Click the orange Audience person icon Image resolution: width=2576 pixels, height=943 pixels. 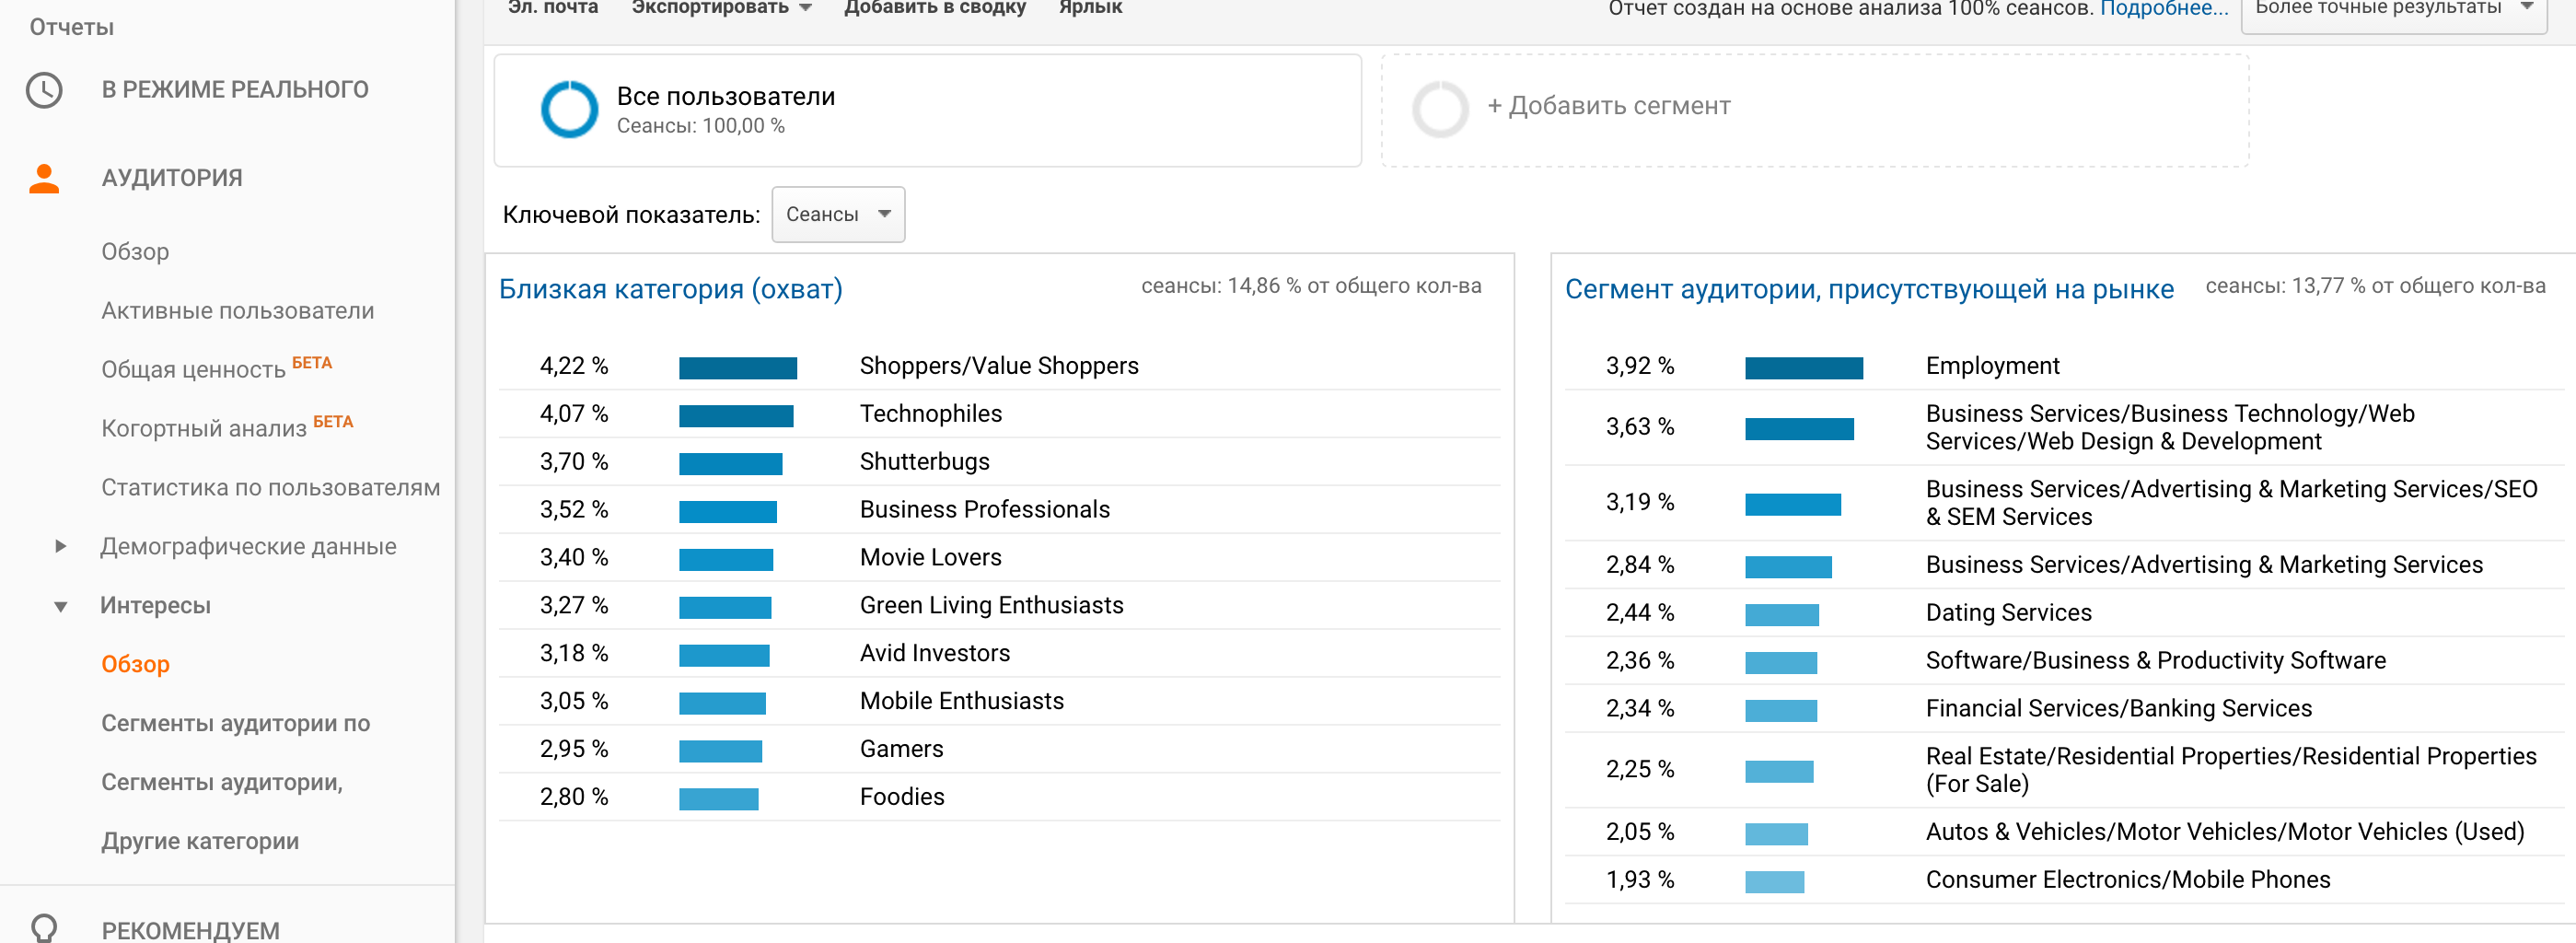click(44, 178)
